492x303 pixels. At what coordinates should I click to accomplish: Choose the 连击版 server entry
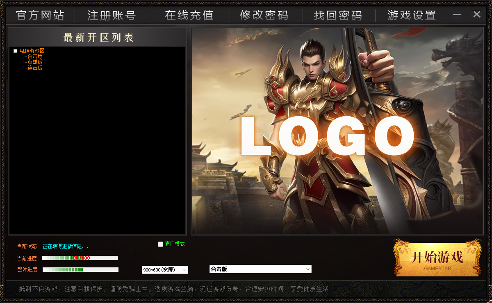(x=35, y=68)
